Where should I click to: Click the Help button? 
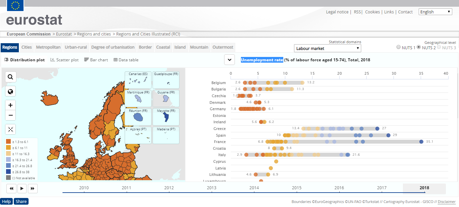(6, 201)
